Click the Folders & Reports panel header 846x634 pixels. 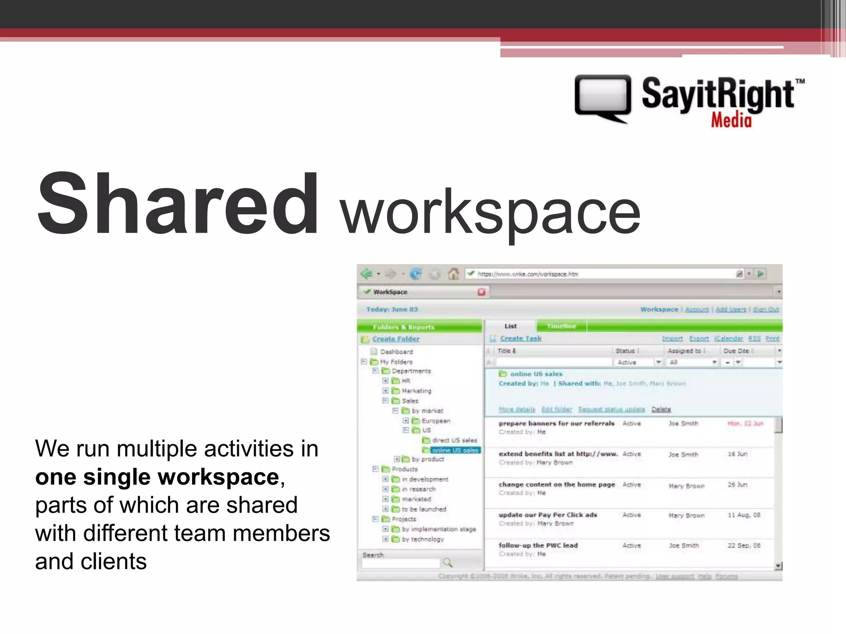coord(419,327)
